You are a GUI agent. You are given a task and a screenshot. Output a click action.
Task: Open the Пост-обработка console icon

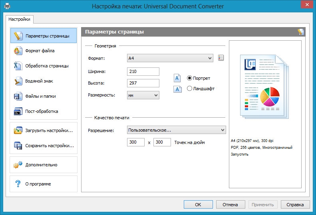click(18, 111)
